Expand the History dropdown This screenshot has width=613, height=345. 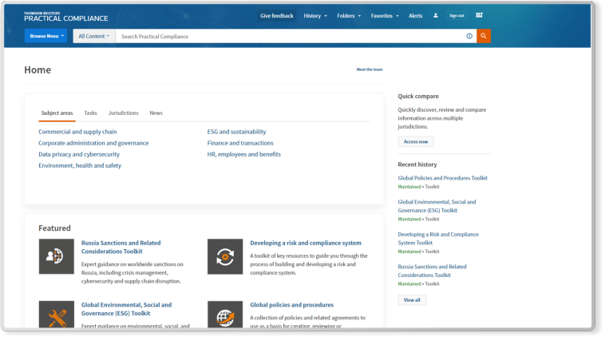click(x=315, y=15)
